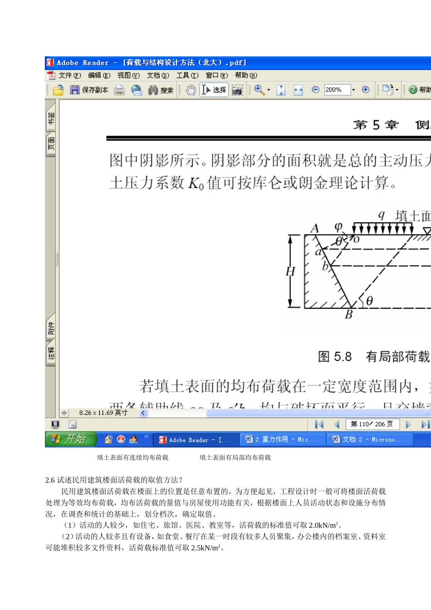Open the zoom percentage dropdown arrow
The image size is (431, 610).
click(353, 90)
